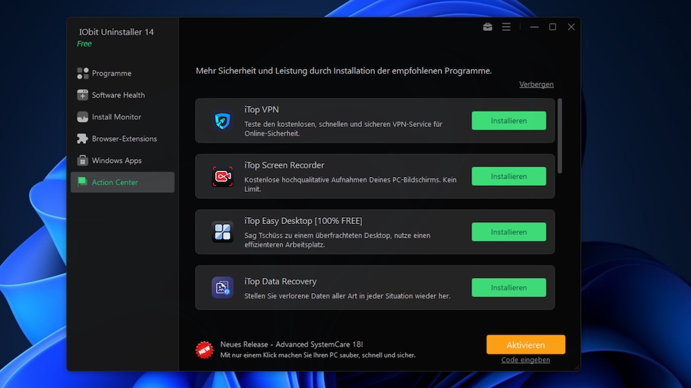Go to Install Monitor
The width and height of the screenshot is (691, 388).
(x=116, y=117)
